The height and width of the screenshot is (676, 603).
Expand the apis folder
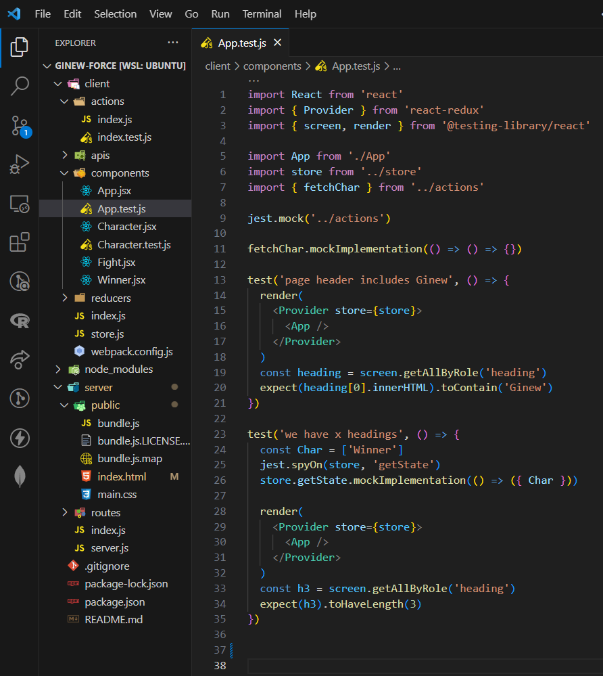pyautogui.click(x=65, y=155)
